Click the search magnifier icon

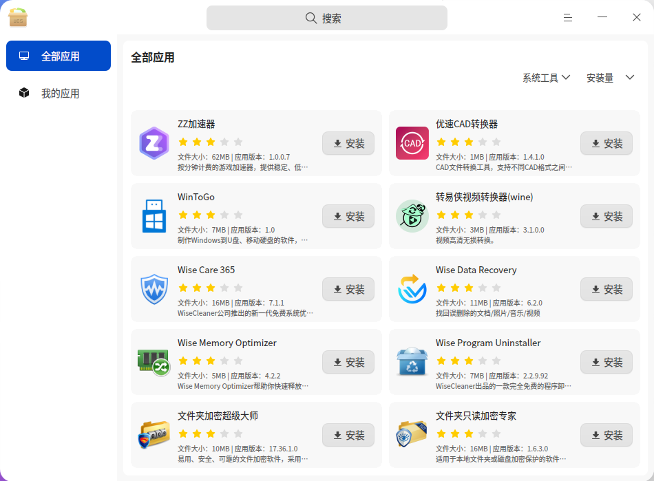point(311,18)
